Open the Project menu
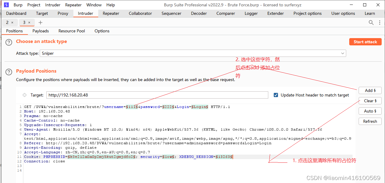Image resolution: width=385 pixels, height=183 pixels. pos(34,5)
